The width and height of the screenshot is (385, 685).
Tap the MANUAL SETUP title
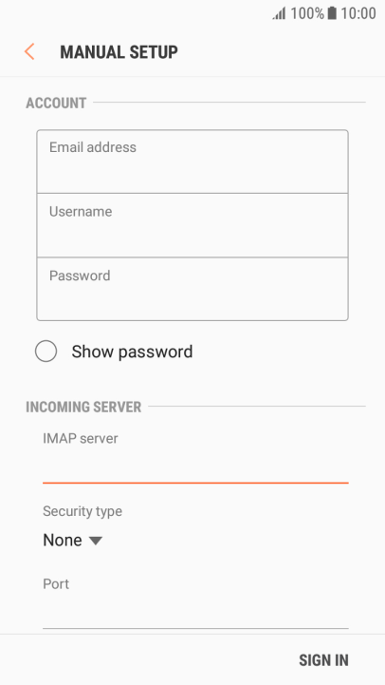(x=119, y=52)
